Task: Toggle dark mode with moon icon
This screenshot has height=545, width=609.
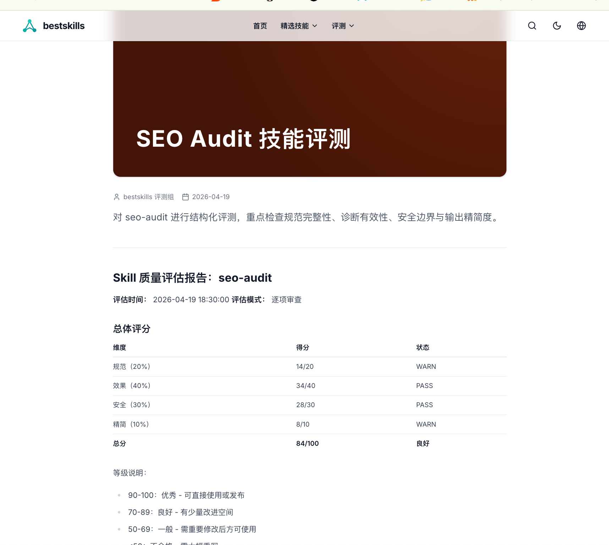Action: point(557,26)
